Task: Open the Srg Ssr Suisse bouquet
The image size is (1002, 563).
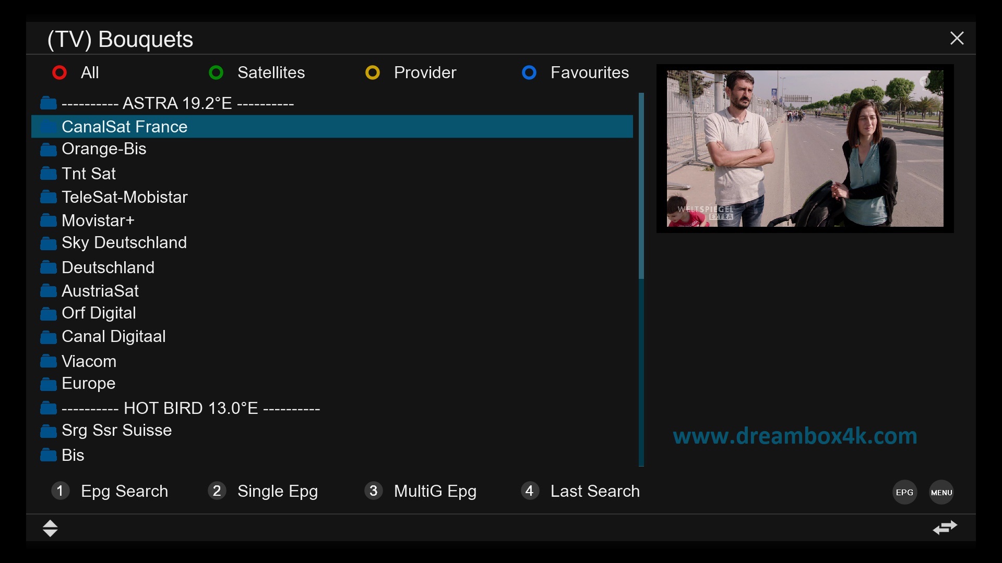Action: pos(332,431)
